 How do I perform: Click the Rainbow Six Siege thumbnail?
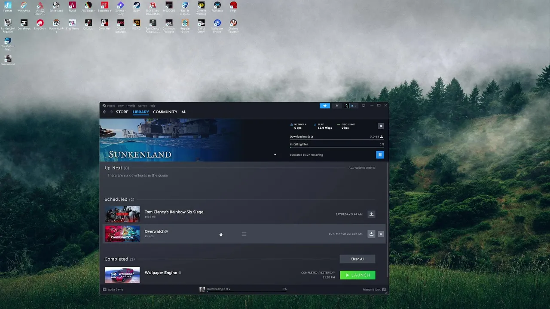click(x=122, y=214)
